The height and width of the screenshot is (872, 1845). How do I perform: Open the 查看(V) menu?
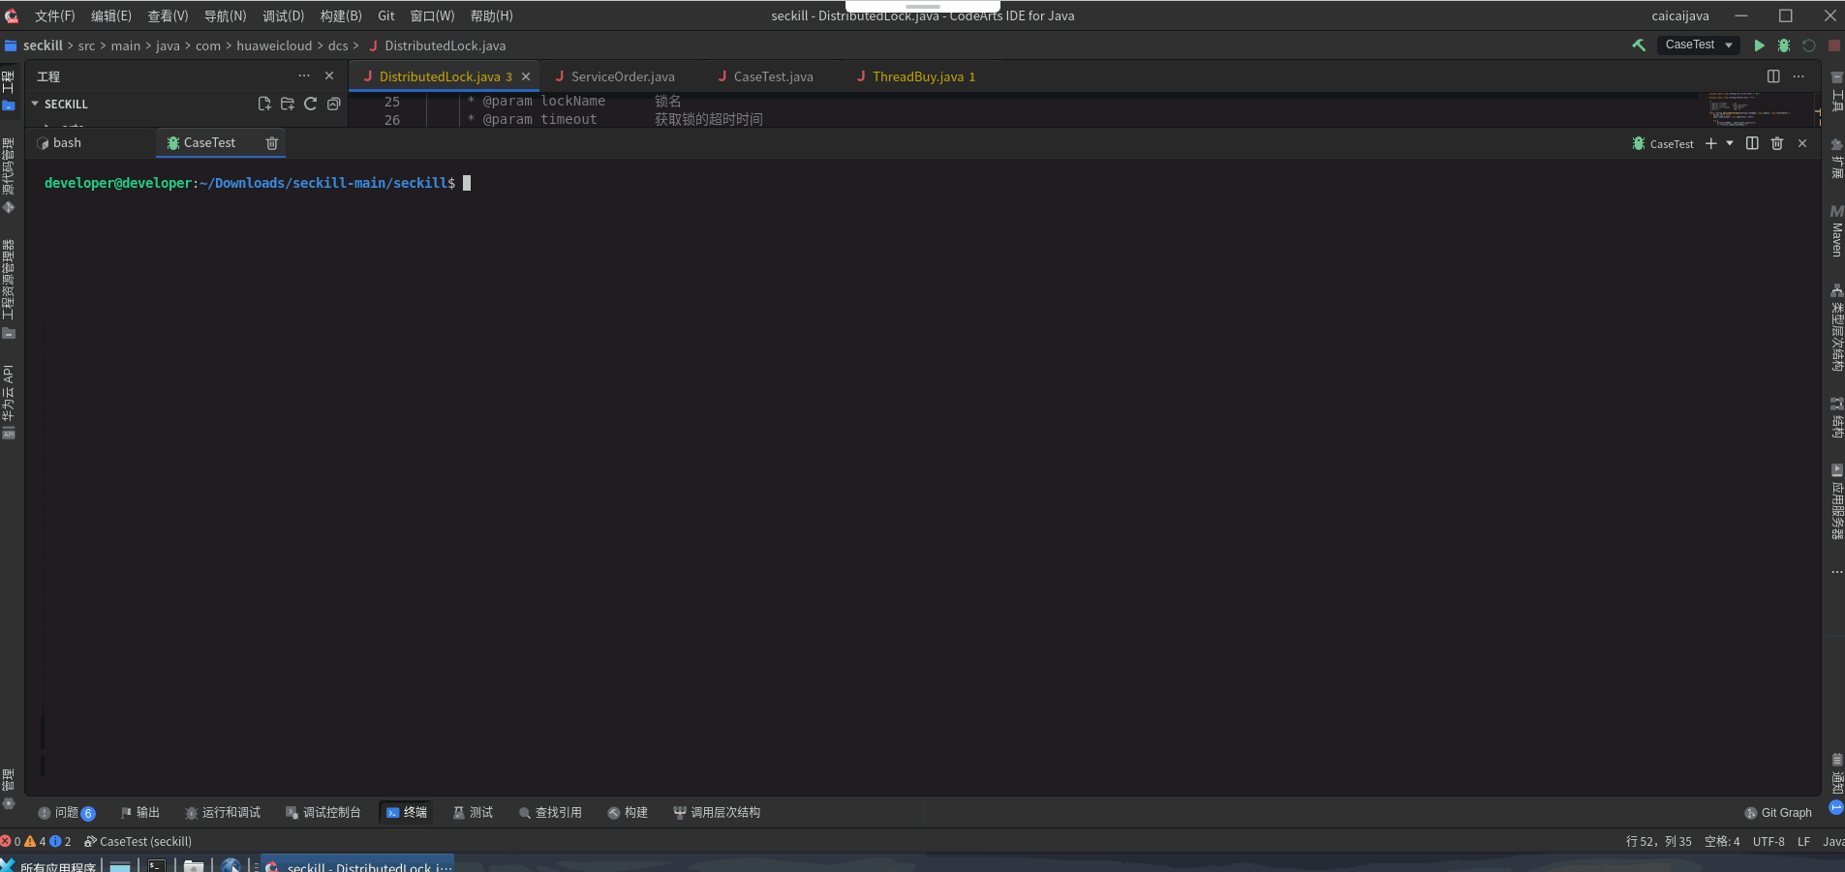pyautogui.click(x=168, y=15)
